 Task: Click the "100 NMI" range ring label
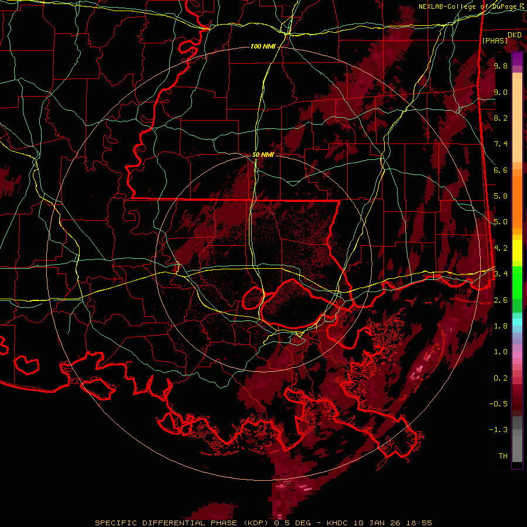coord(263,46)
